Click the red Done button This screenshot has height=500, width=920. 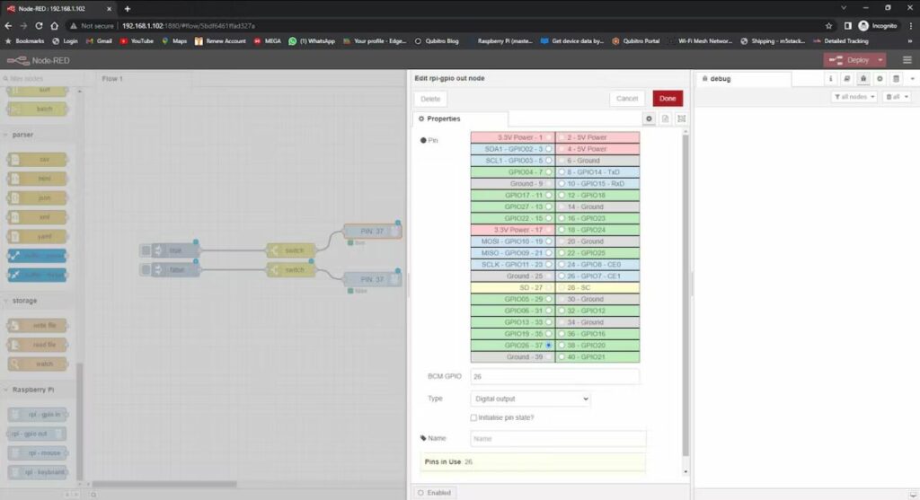click(668, 99)
